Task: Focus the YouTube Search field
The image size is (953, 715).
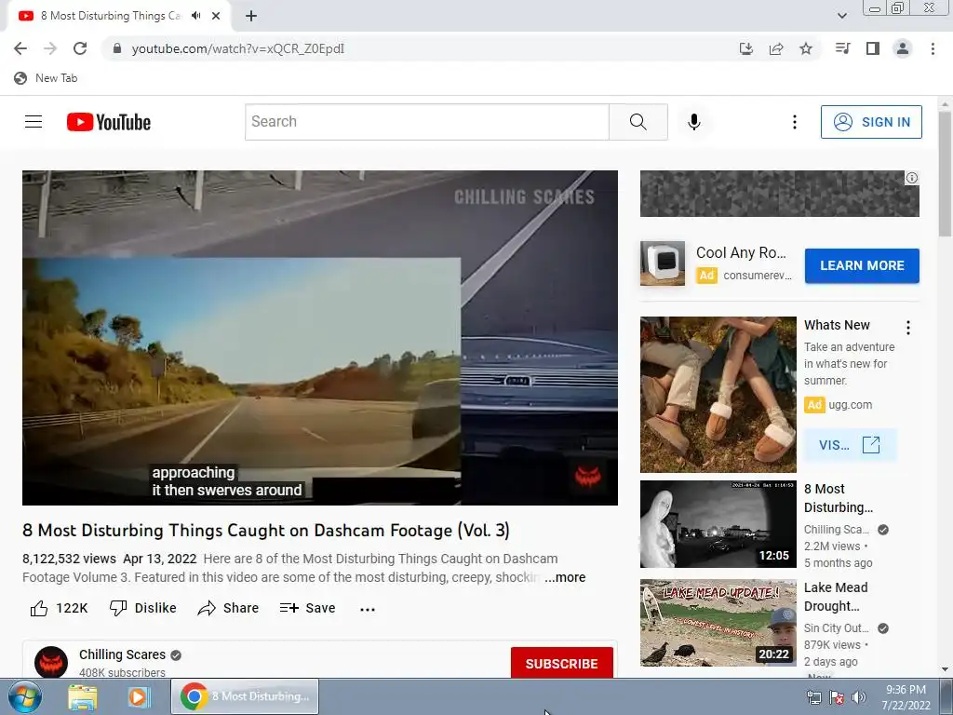Action: [426, 122]
